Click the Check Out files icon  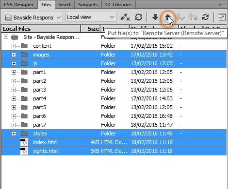tap(180, 17)
